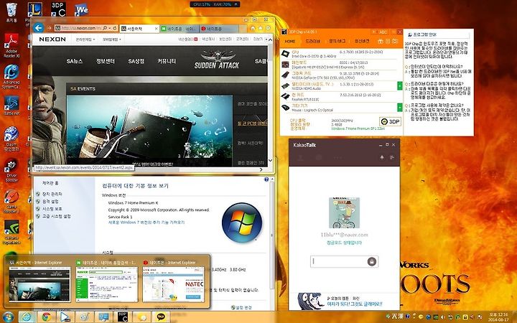Viewport: 517px width, 323px height.
Task: Open 모바일게임 dropdown on Nexon bar
Action: tap(111, 39)
